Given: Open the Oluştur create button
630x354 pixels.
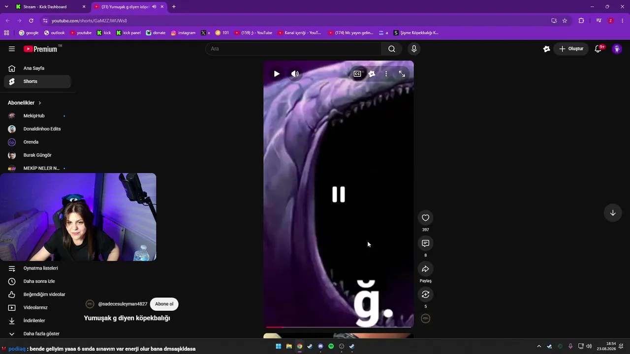Looking at the screenshot, I should tap(571, 49).
